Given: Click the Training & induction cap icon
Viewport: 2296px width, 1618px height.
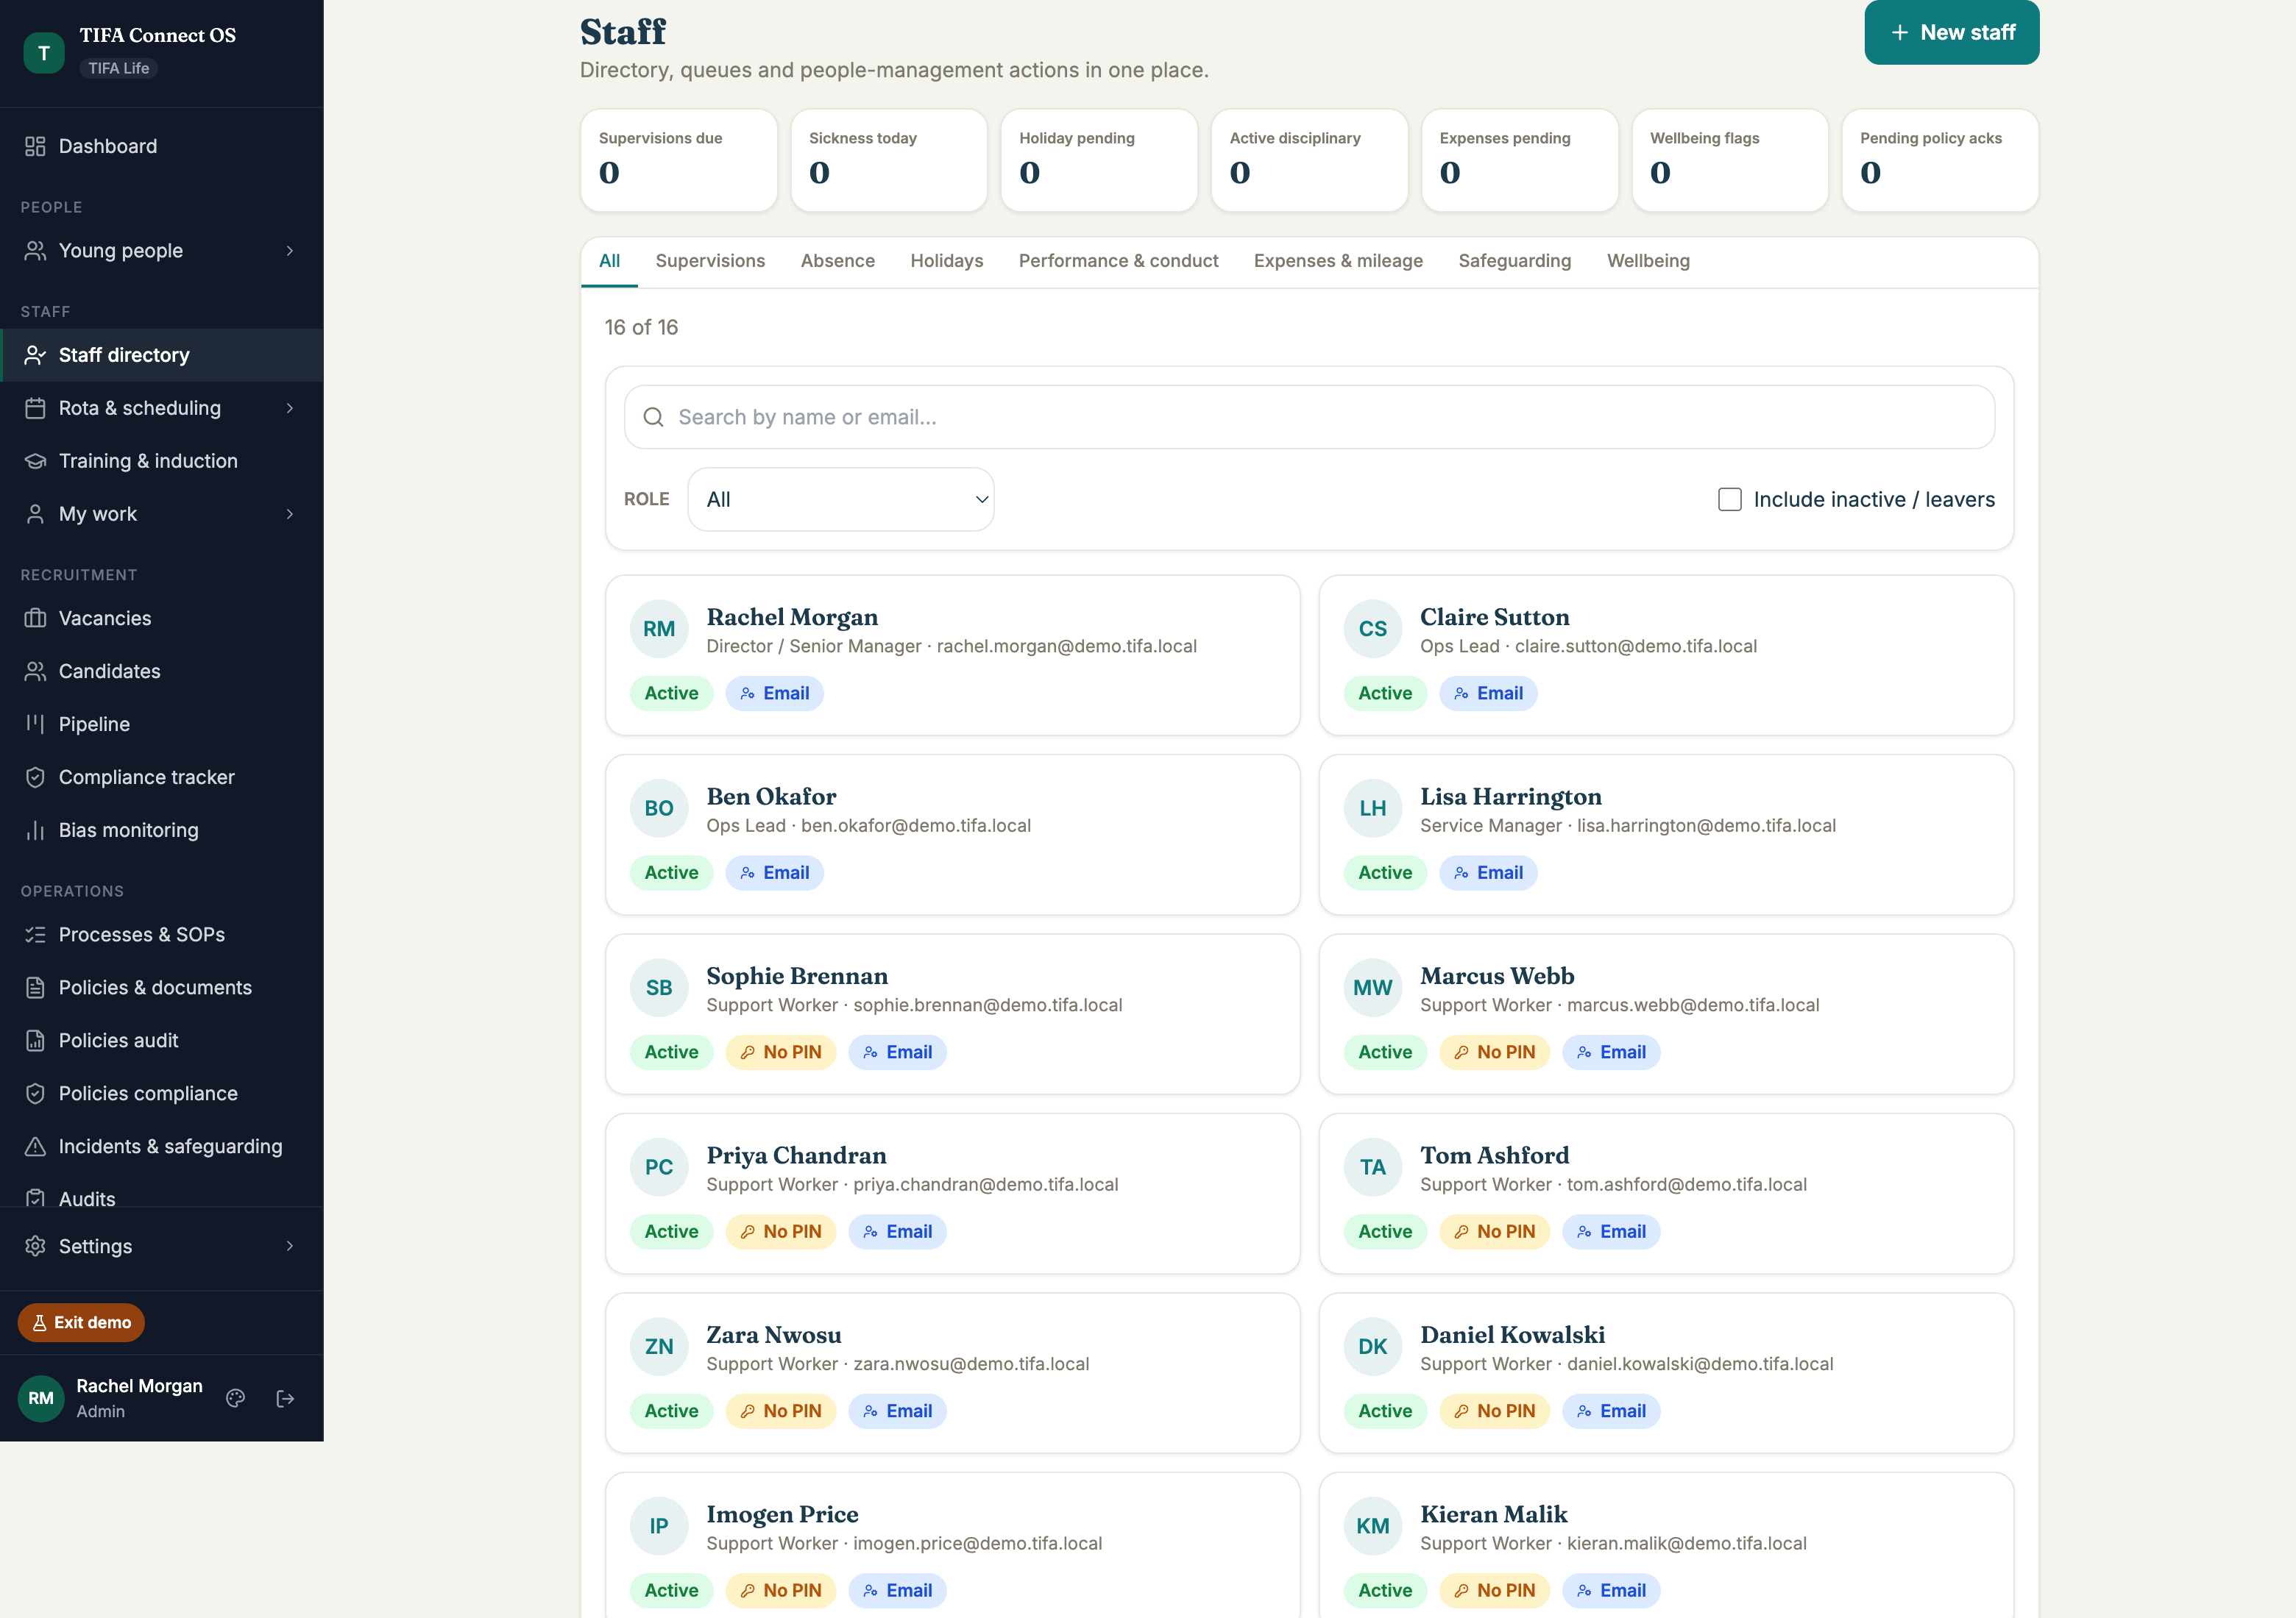Looking at the screenshot, I should pos(35,460).
